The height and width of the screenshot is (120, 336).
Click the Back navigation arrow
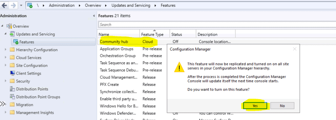[x=4, y=5]
